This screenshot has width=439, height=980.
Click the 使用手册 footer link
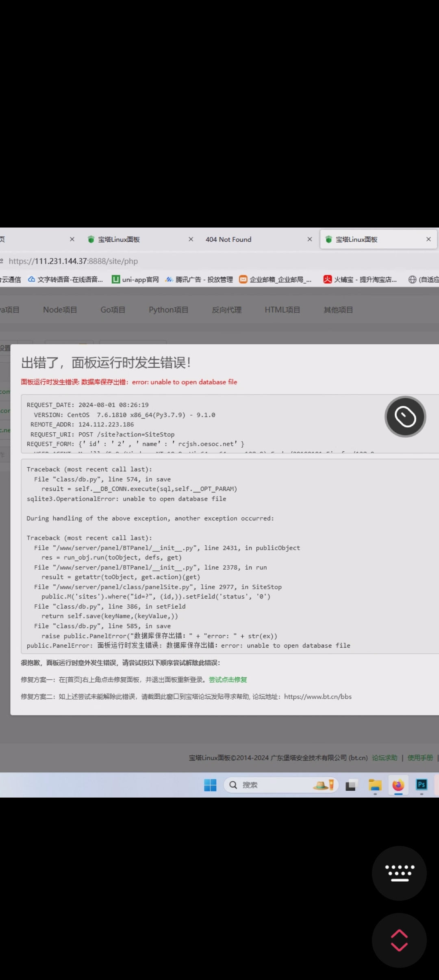420,758
